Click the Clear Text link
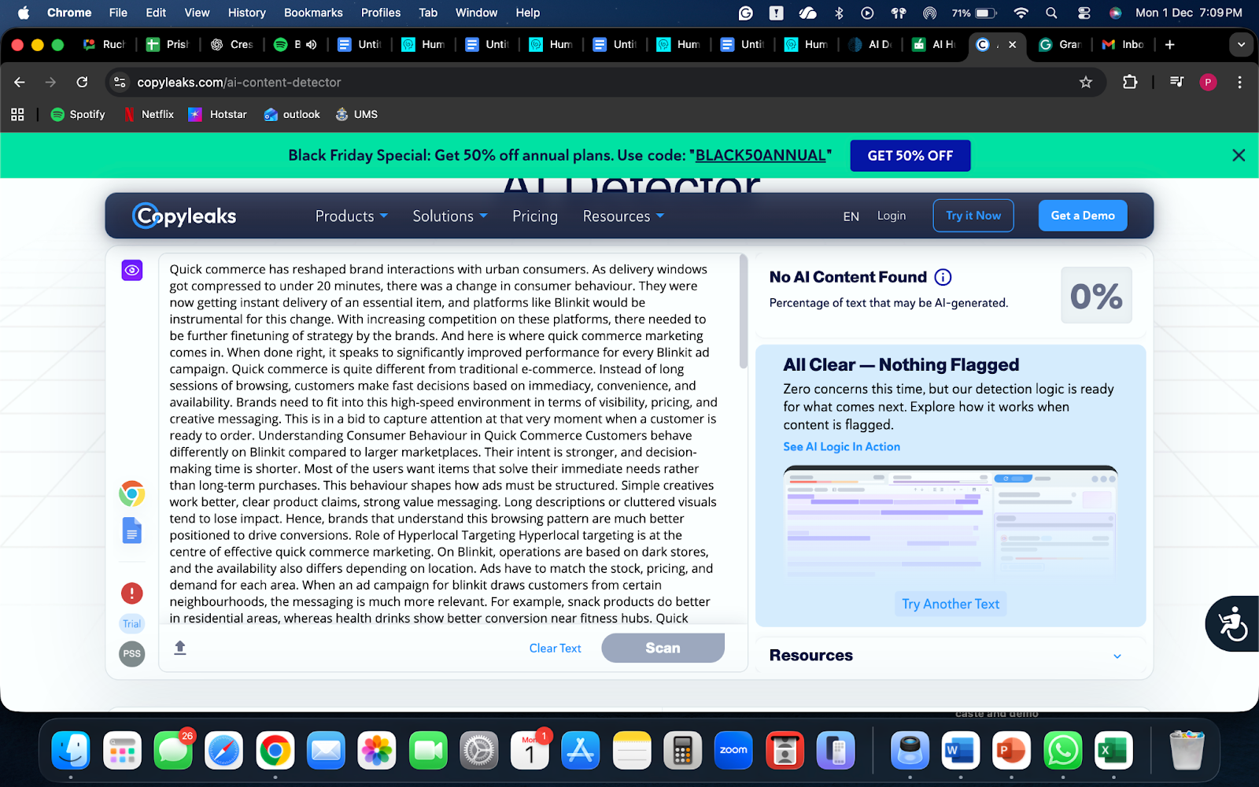The width and height of the screenshot is (1259, 787). (x=555, y=648)
